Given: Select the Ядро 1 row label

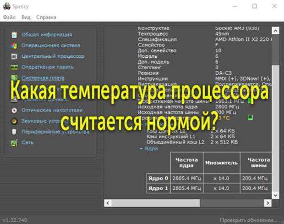Looking at the screenshot, I should pos(158,188).
